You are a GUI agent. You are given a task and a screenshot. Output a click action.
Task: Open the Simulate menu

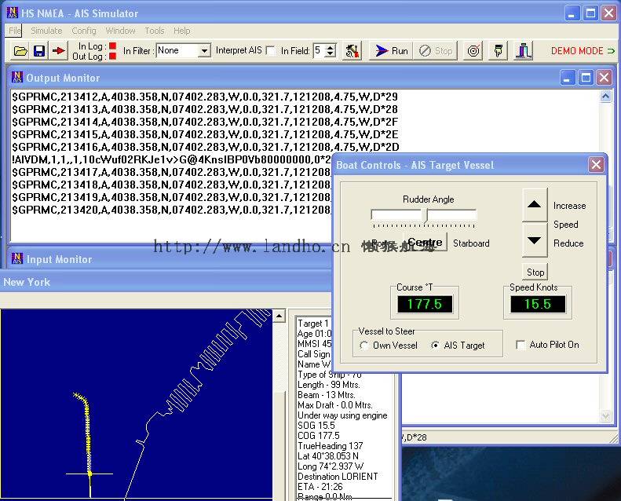pyautogui.click(x=46, y=31)
